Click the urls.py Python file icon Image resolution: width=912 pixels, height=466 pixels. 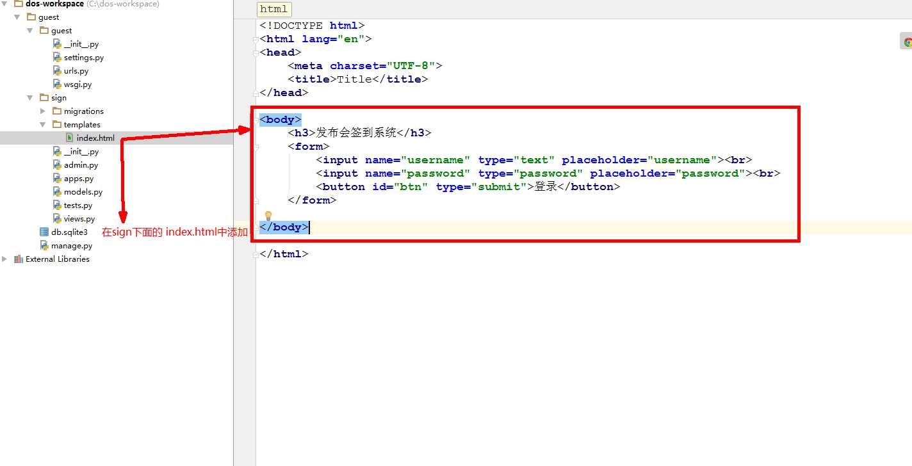[57, 71]
